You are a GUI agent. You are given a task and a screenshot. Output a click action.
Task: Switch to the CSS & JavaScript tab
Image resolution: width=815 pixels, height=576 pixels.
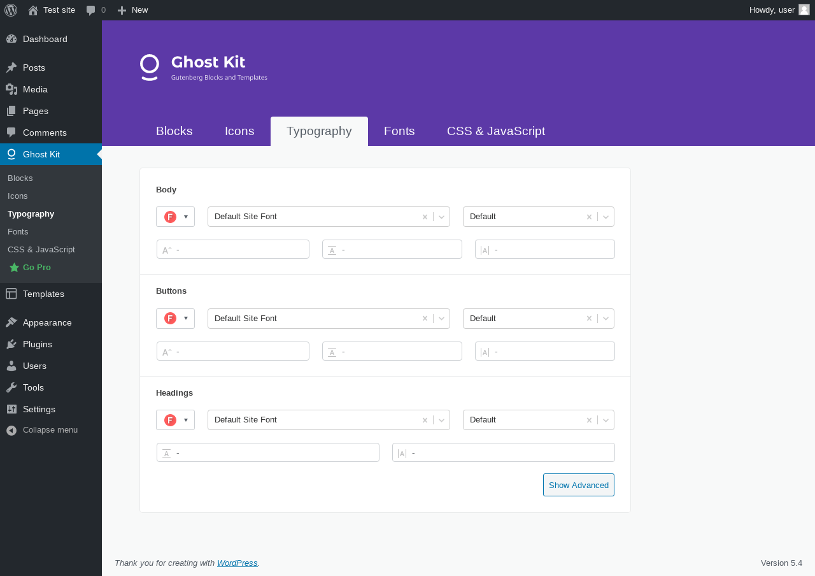[x=496, y=131]
